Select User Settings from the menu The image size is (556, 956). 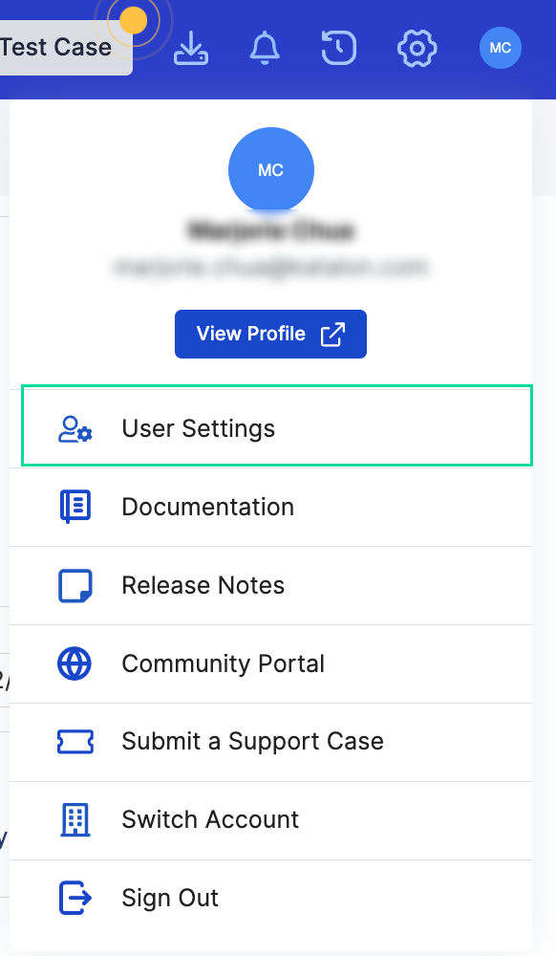point(198,427)
